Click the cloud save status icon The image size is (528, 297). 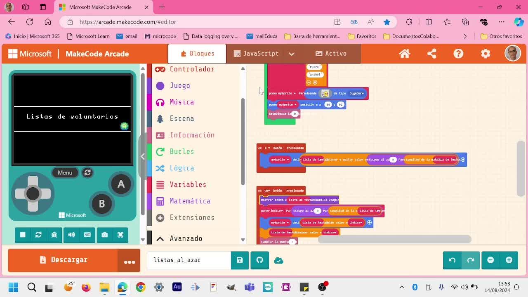[278, 260]
